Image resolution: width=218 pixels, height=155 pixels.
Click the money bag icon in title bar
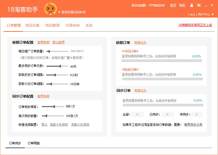pyautogui.click(x=192, y=5)
